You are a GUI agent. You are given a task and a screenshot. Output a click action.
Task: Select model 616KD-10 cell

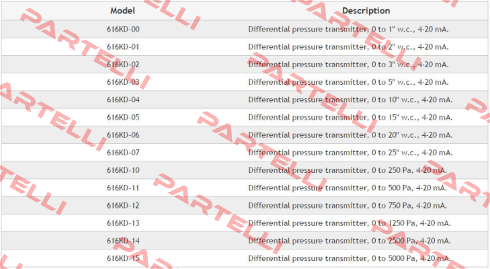tap(123, 170)
